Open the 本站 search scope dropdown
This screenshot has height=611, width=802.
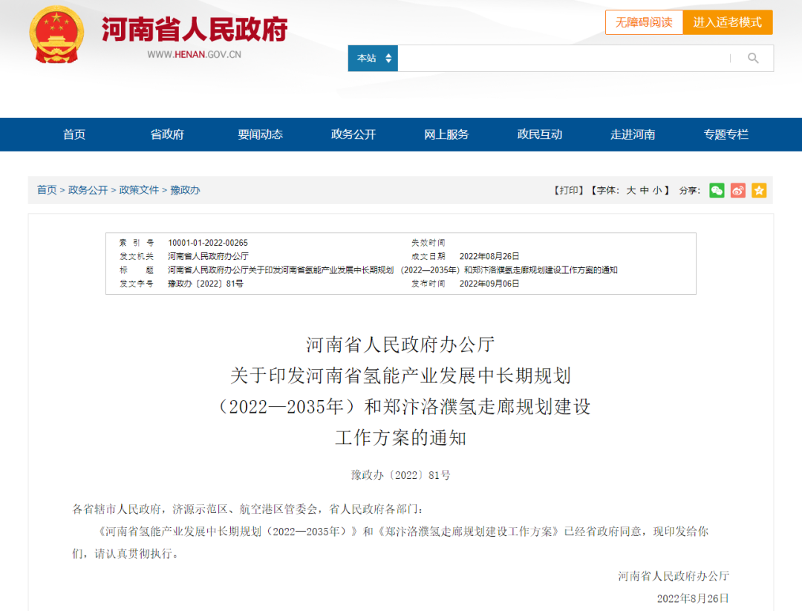[x=373, y=59]
